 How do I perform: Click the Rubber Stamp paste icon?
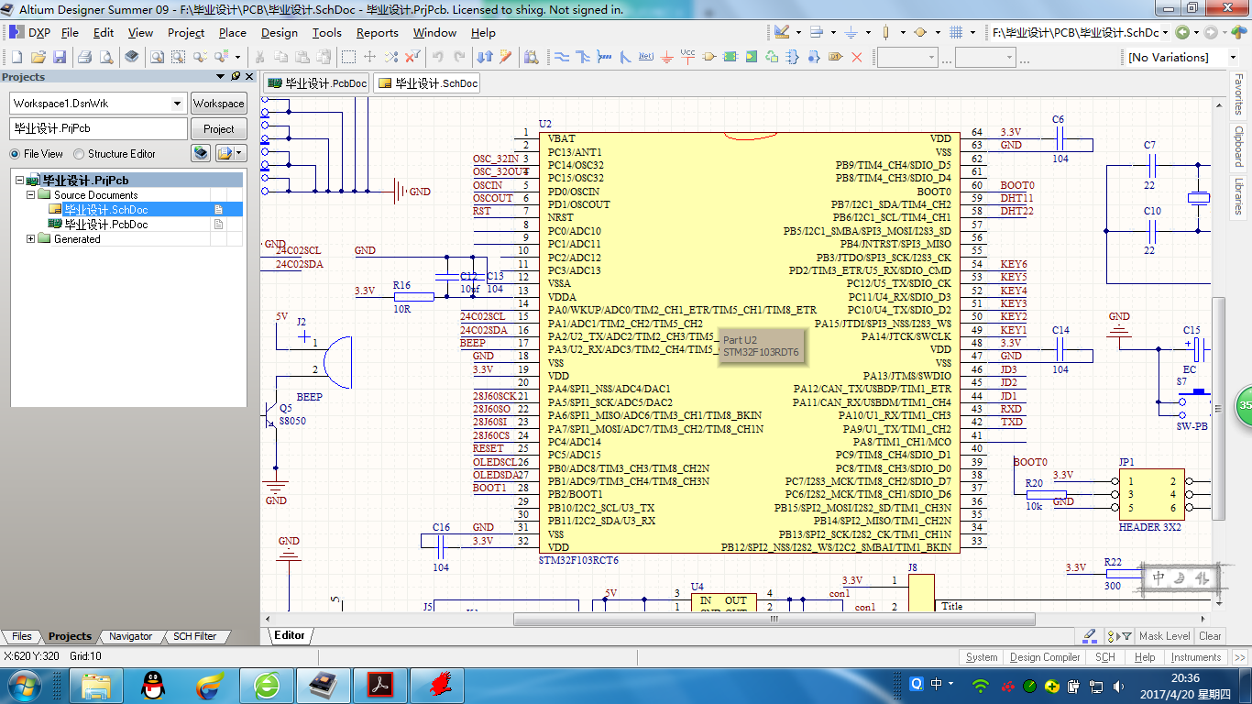pyautogui.click(x=323, y=57)
